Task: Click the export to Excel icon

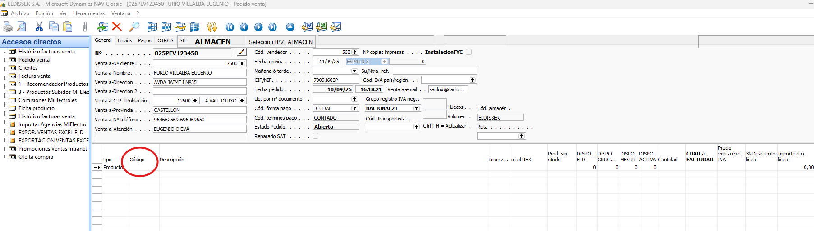Action: (321, 27)
